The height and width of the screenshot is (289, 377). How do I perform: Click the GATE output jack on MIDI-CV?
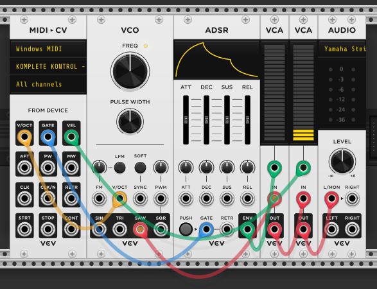[48, 137]
